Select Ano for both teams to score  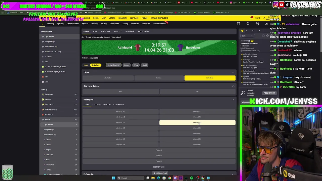120,92
